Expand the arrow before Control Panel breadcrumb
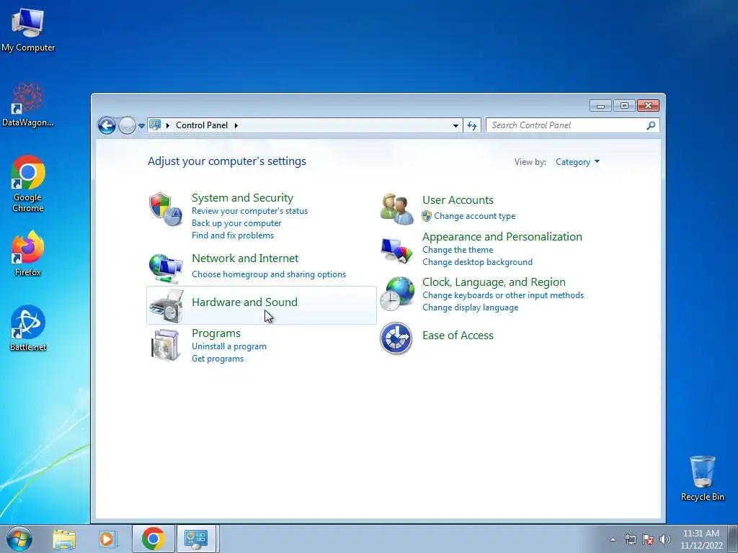 click(x=167, y=125)
